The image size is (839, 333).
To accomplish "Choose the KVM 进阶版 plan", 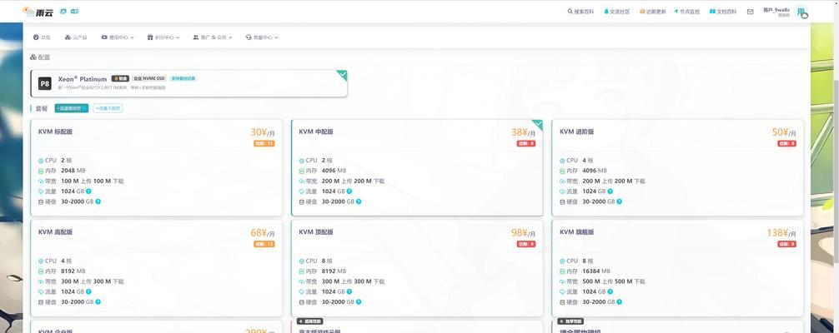I will tap(677, 168).
